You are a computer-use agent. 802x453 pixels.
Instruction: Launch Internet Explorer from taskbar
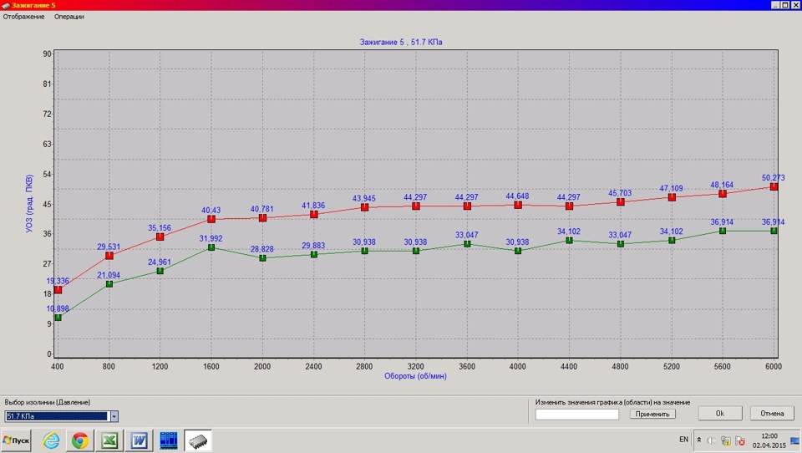point(51,440)
